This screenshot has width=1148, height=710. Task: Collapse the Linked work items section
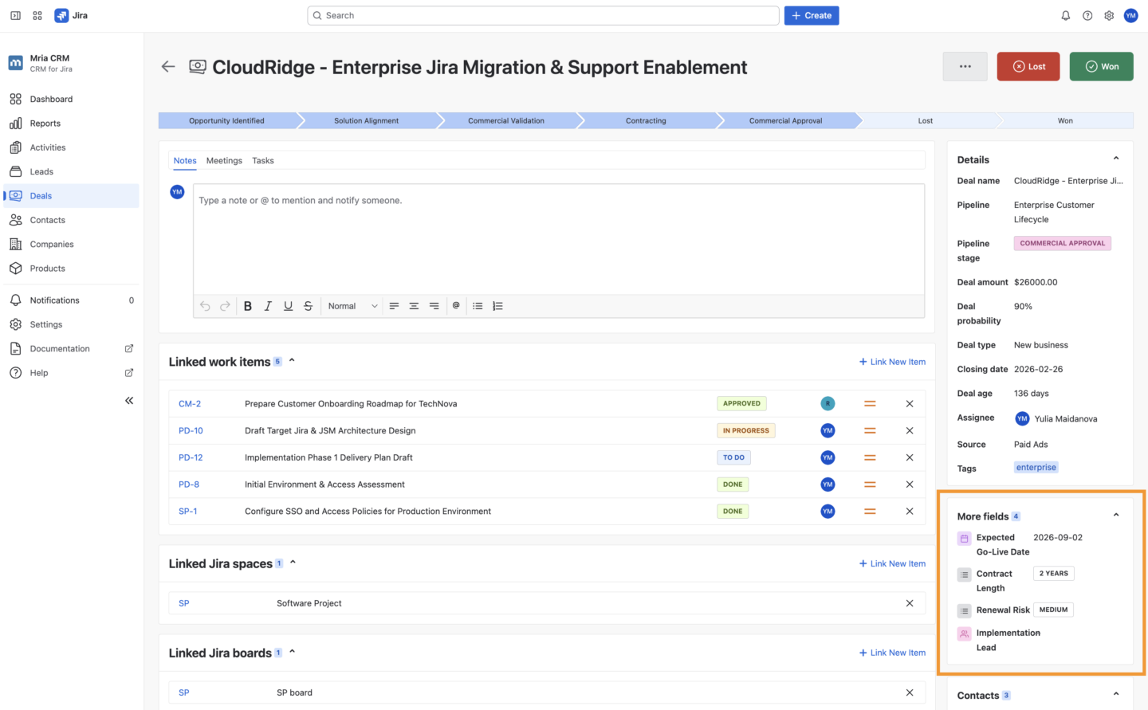coord(292,361)
